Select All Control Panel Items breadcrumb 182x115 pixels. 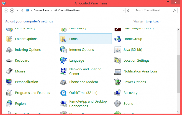pyautogui.click(x=67, y=11)
